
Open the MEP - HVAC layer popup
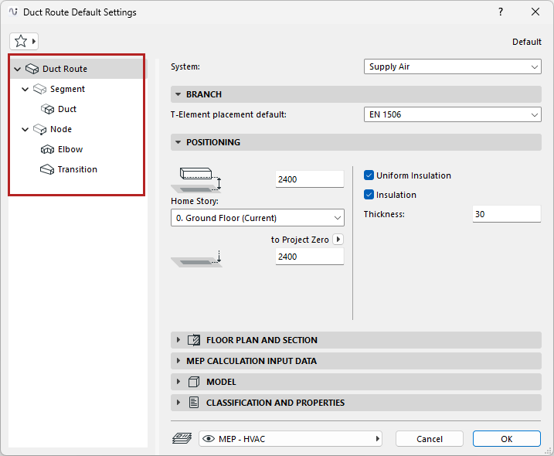tap(291, 439)
